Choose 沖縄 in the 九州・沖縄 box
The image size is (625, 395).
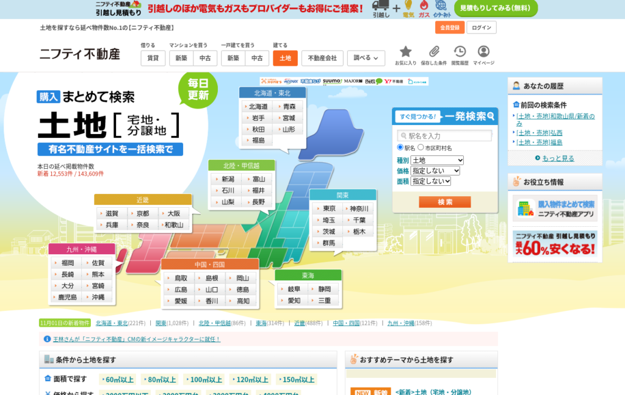tap(98, 297)
